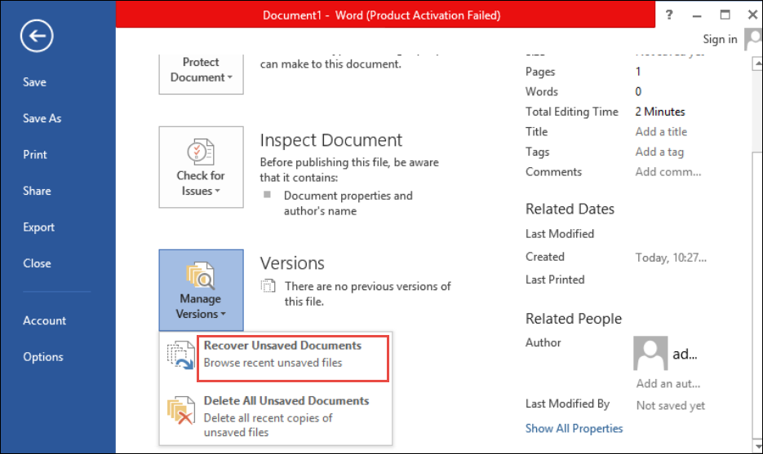This screenshot has width=763, height=454.
Task: Minimize the Word window
Action: coord(697,15)
